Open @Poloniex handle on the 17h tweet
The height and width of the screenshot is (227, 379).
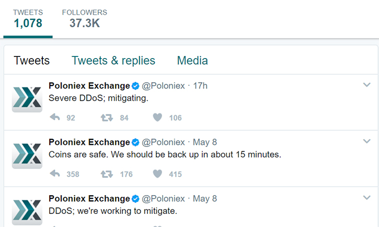[163, 86]
